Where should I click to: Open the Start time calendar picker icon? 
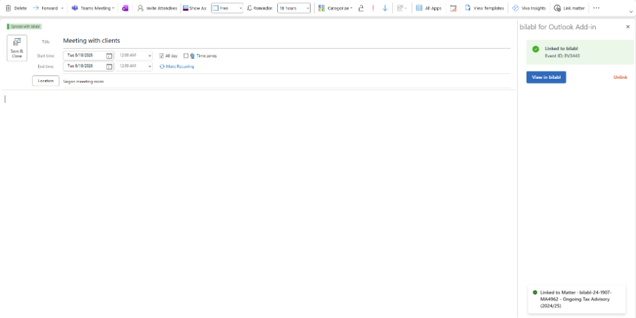109,56
